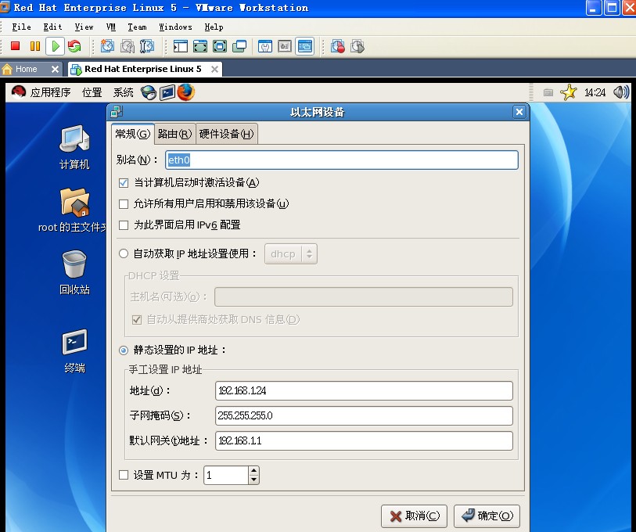636x532 pixels.
Task: Toggle 自动从提供商处获取 DNS 信息 checkbox
Action: pyautogui.click(x=137, y=320)
